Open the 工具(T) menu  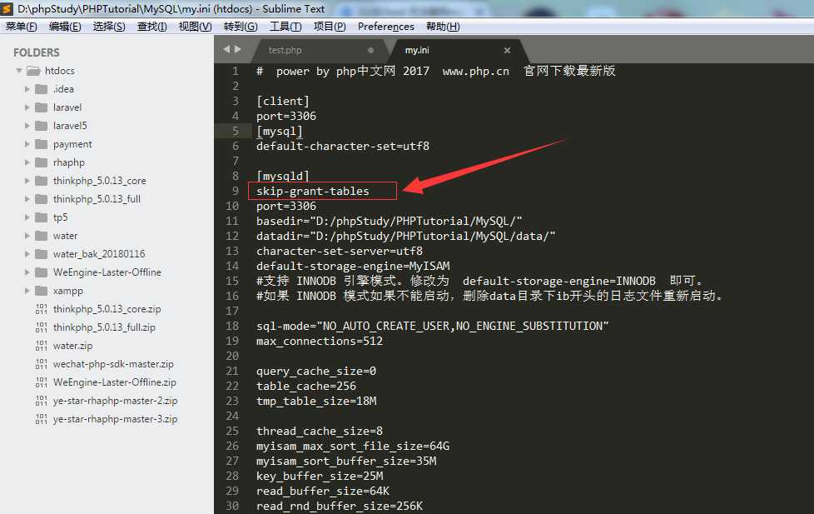tap(285, 27)
